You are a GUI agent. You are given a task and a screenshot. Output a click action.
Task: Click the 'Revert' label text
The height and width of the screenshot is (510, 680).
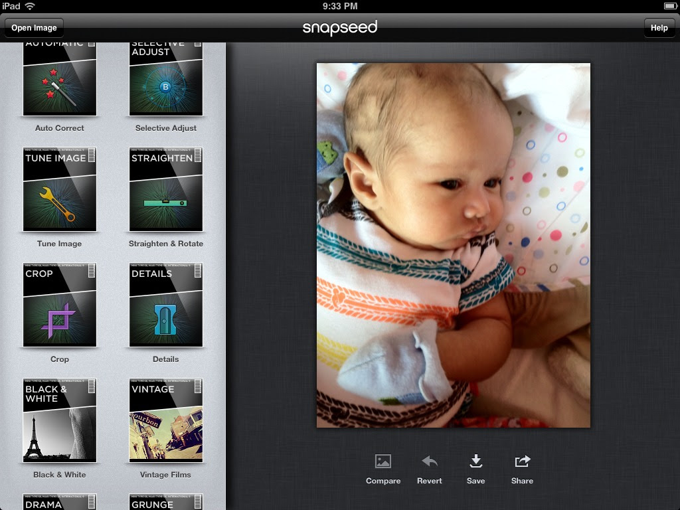click(x=430, y=481)
